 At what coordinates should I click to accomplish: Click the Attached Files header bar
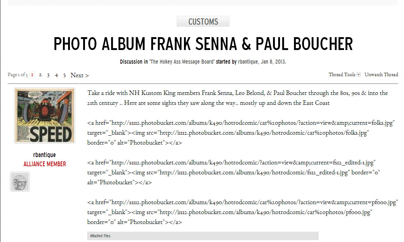[x=203, y=236]
